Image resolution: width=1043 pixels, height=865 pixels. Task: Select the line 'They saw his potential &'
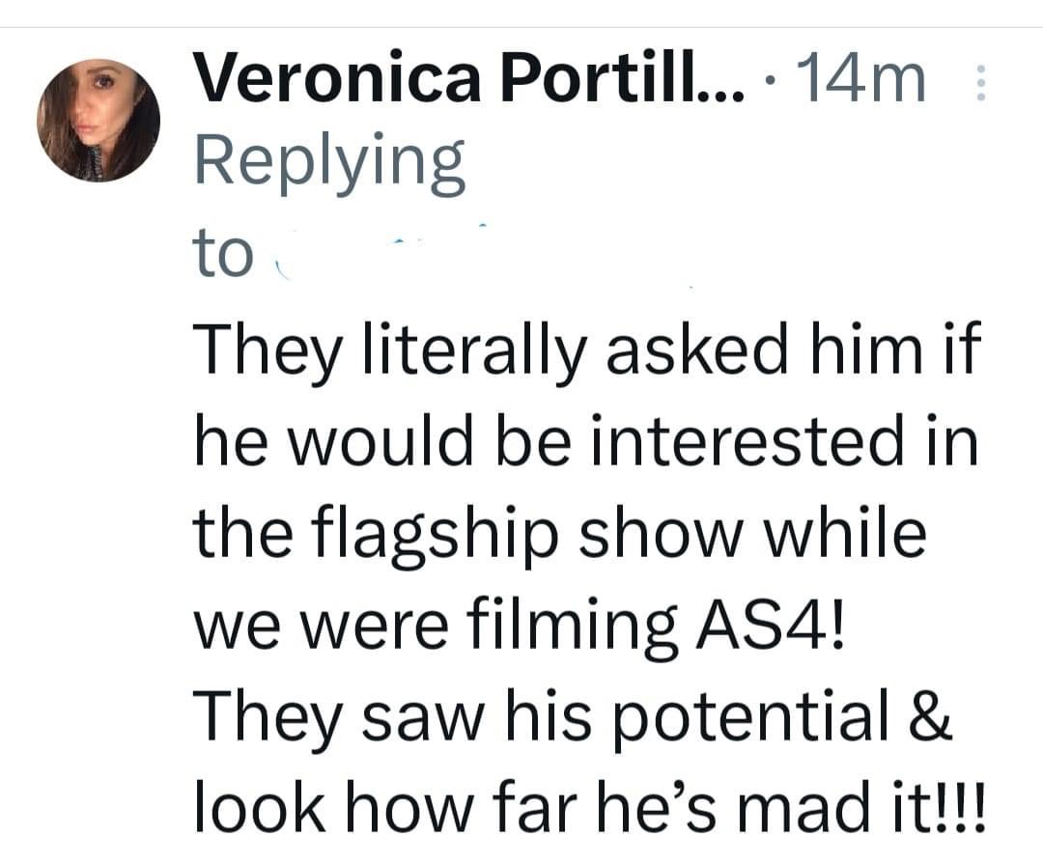(x=574, y=716)
